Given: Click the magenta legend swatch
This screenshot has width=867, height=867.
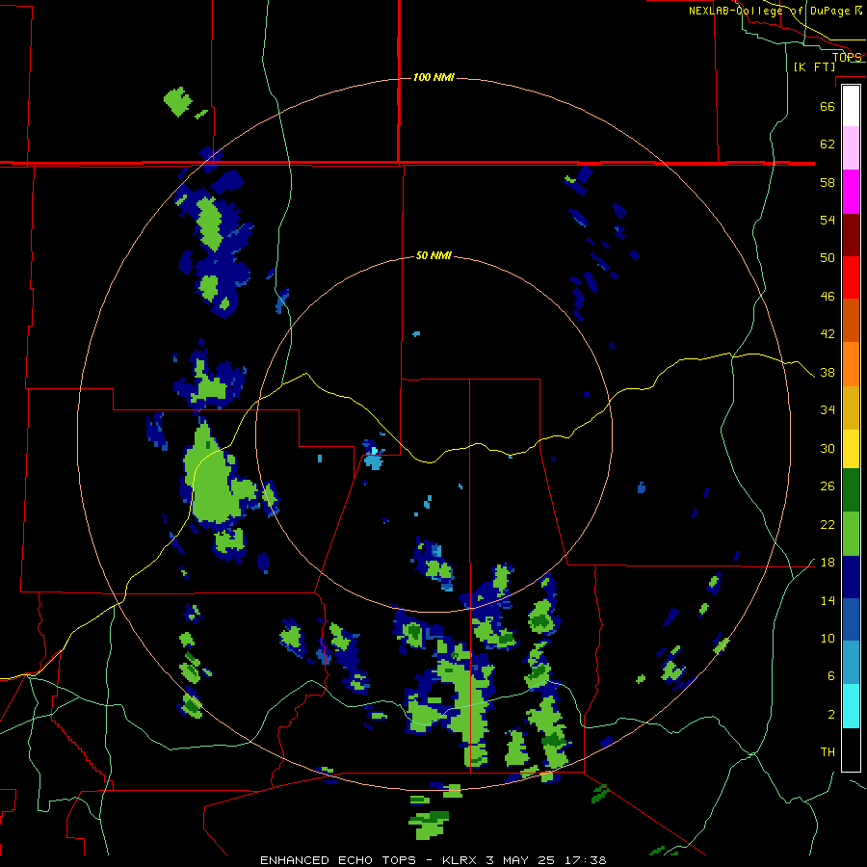Looking at the screenshot, I should tap(851, 192).
